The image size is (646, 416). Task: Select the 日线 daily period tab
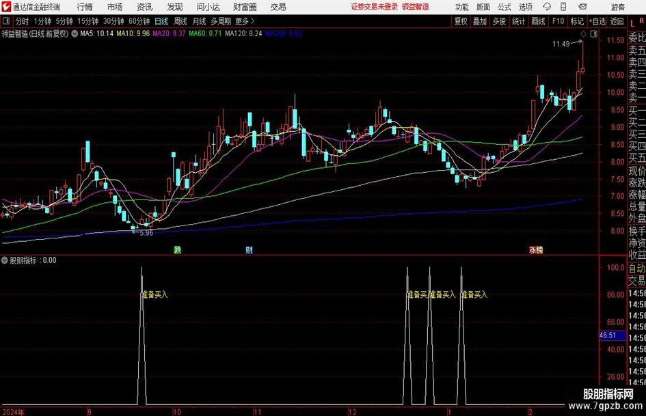coord(161,21)
